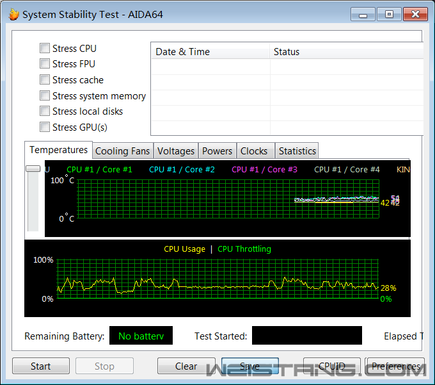Open the Preferences dialog
Image resolution: width=435 pixels, height=385 pixels.
pyautogui.click(x=395, y=366)
